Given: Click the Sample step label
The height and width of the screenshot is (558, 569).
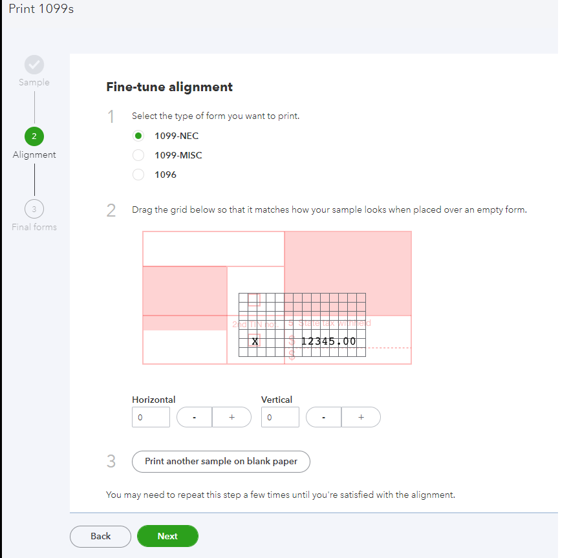Looking at the screenshot, I should click(34, 83).
